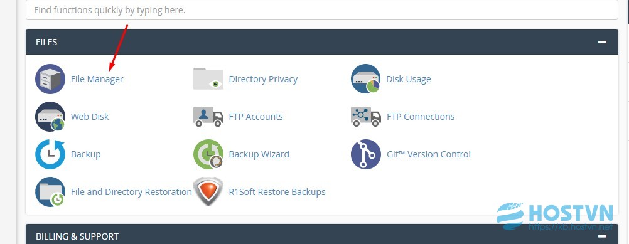Open the File Manager icon
This screenshot has width=629, height=244.
tap(50, 79)
